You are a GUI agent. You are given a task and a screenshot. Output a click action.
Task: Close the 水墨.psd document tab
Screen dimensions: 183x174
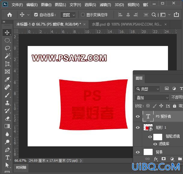(166, 24)
